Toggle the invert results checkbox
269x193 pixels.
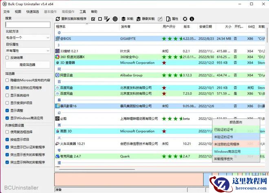pos(7,58)
